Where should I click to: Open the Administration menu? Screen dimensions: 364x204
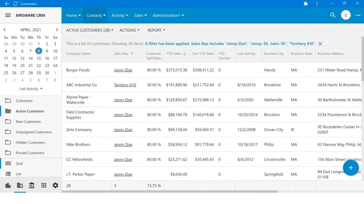click(x=168, y=15)
